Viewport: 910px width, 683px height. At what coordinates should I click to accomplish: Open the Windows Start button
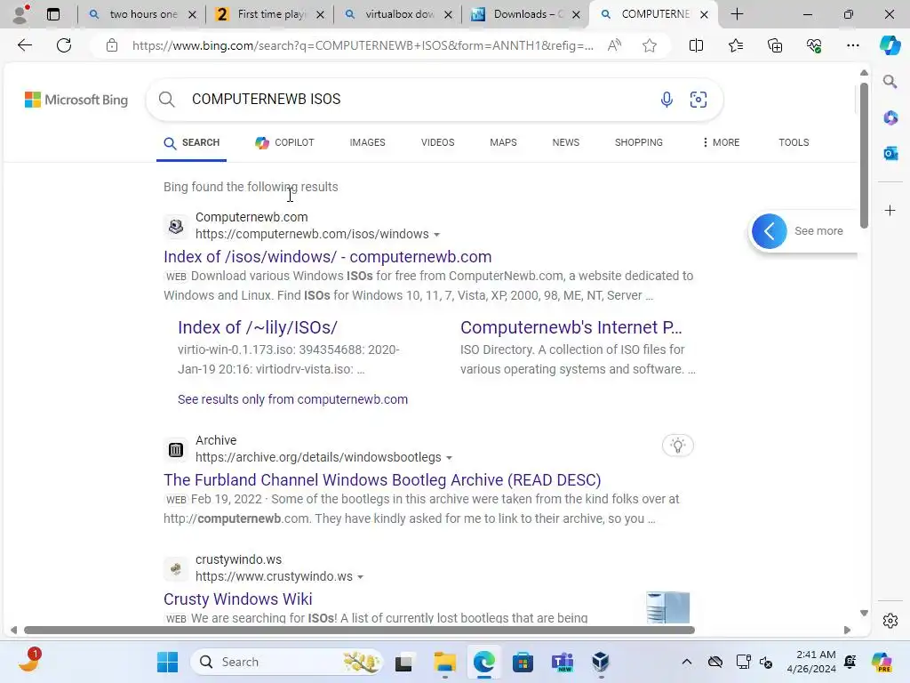168,662
